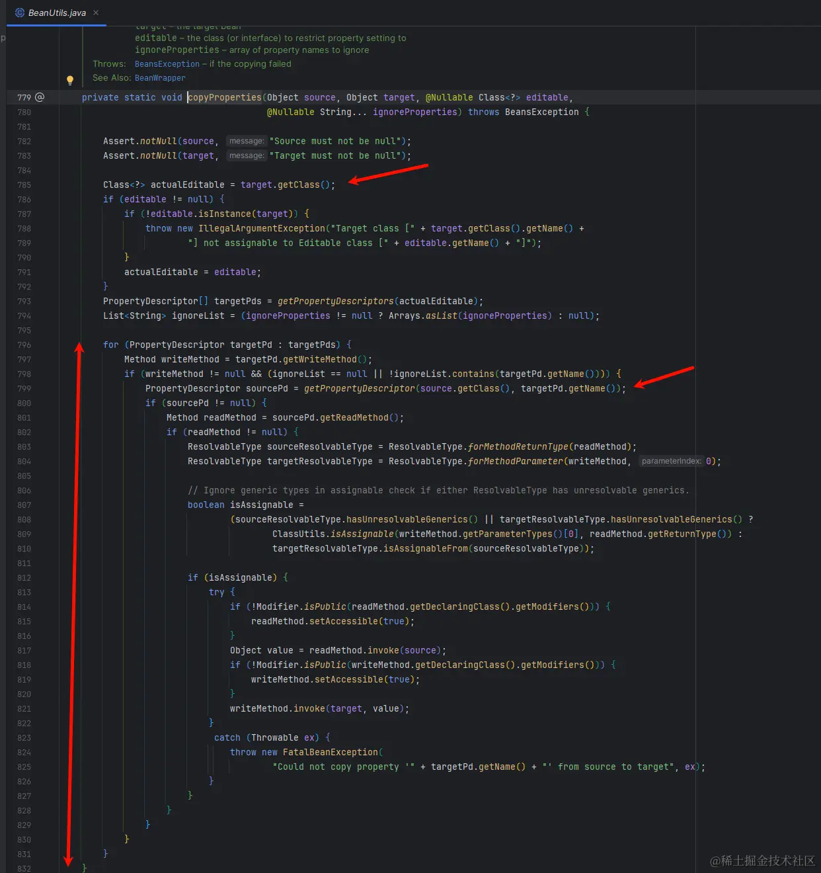The height and width of the screenshot is (873, 821).
Task: Click the "Could not copy property" string literal
Action: [x=344, y=767]
